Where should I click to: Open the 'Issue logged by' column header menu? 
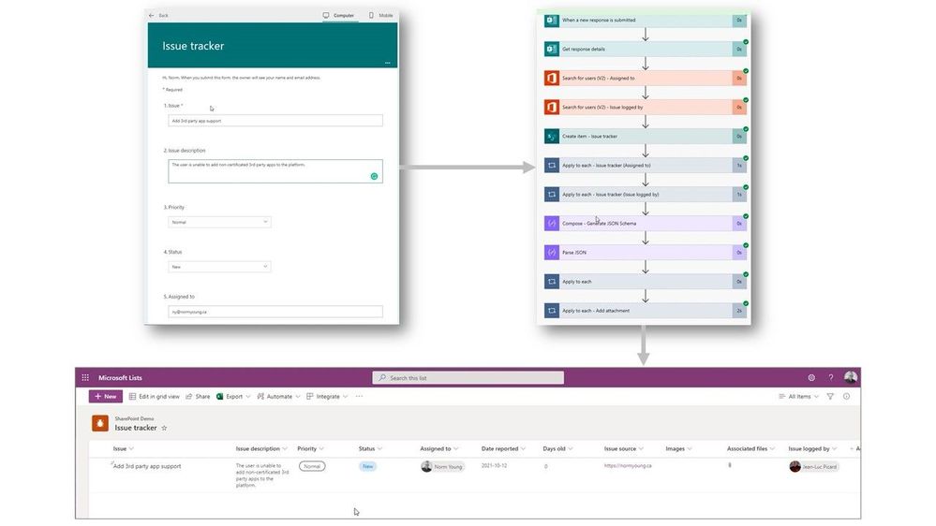coord(812,448)
